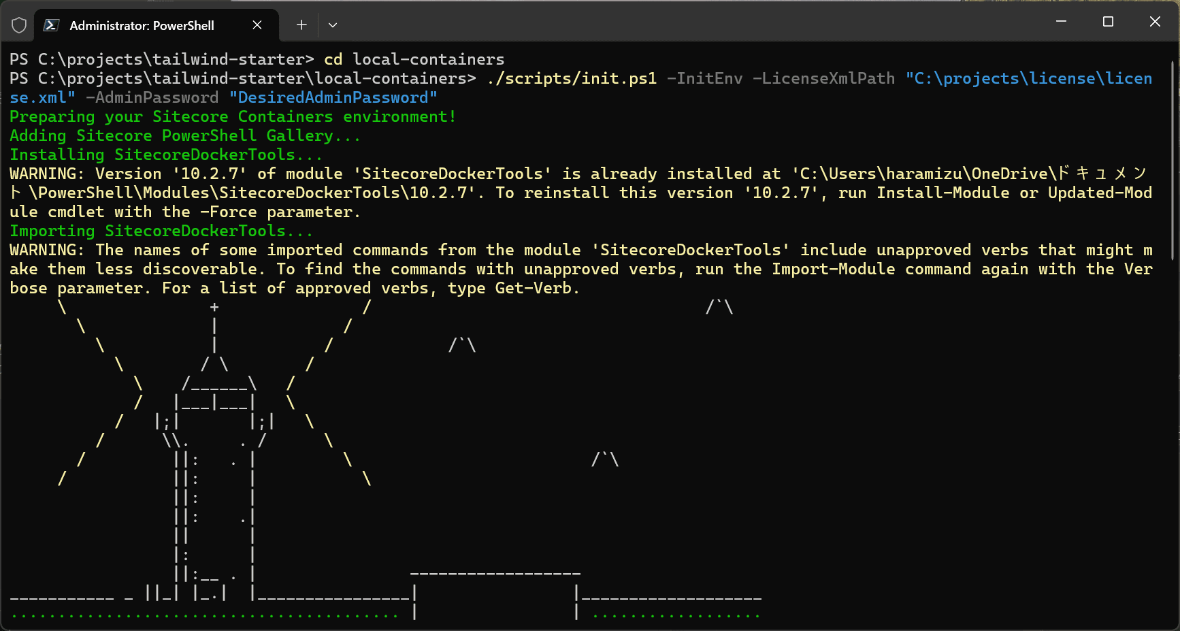Click the 'Installing SitecoreDockerTools...' output line
1180x631 pixels.
165,155
